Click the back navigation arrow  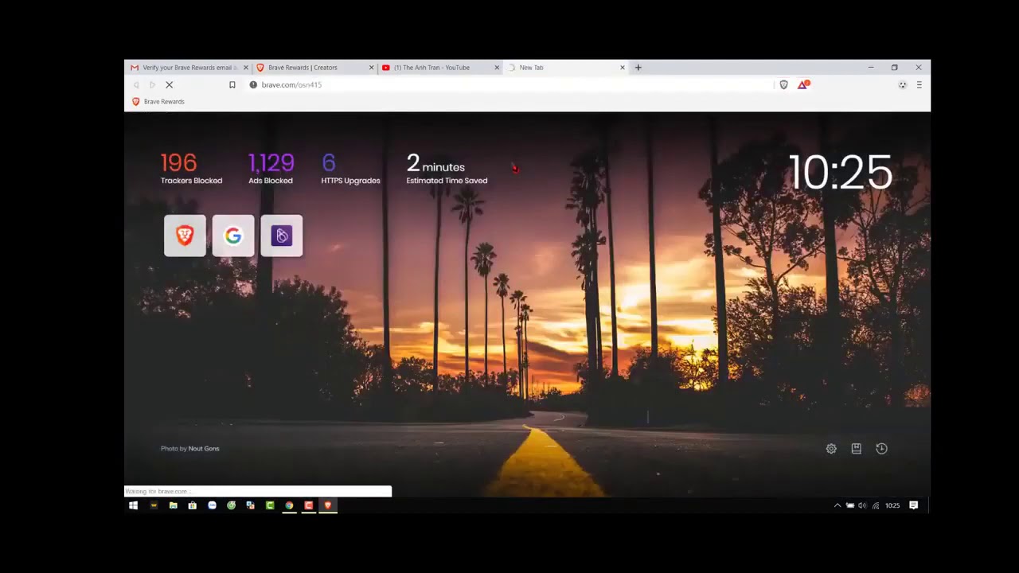click(136, 84)
